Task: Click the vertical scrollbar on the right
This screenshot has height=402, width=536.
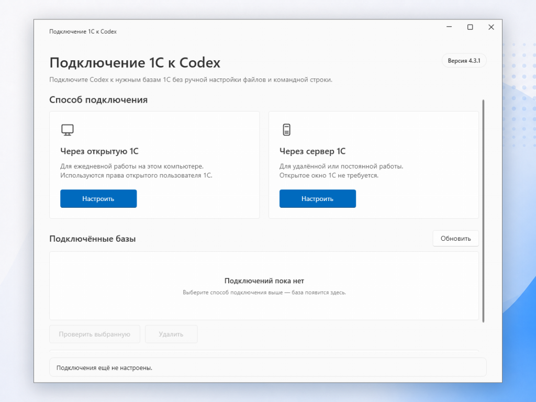Action: click(x=483, y=211)
